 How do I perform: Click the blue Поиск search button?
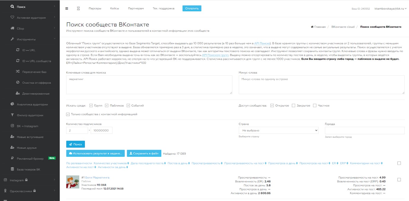[76, 144]
